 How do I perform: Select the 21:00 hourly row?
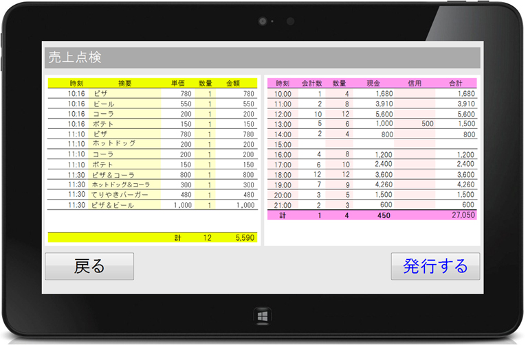click(372, 204)
